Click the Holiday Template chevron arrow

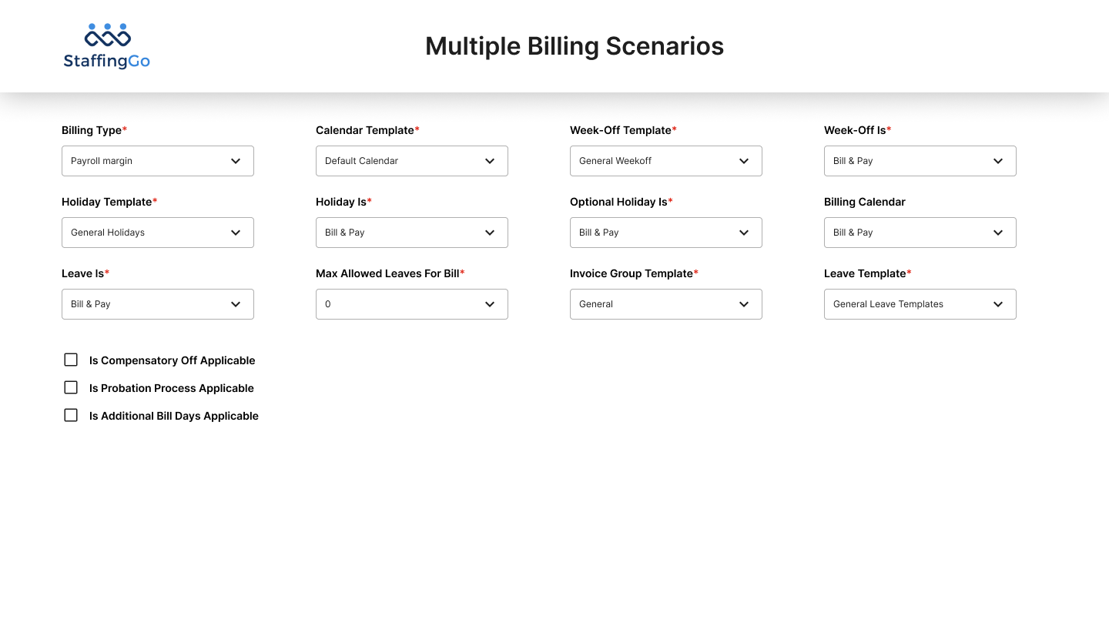[x=236, y=233]
